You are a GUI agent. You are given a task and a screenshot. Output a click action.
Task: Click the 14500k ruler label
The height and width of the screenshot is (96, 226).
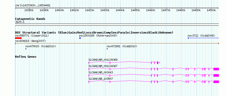pos(212,10)
